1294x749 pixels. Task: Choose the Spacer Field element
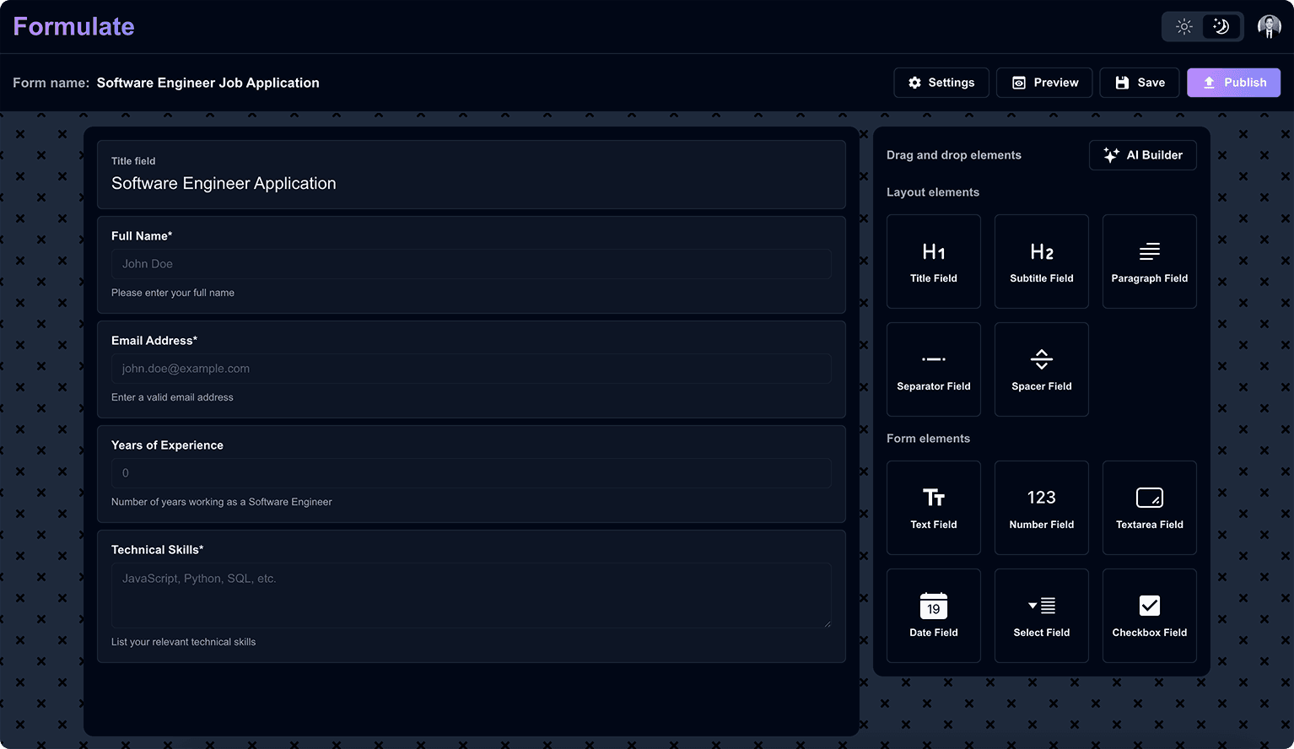tap(1041, 369)
